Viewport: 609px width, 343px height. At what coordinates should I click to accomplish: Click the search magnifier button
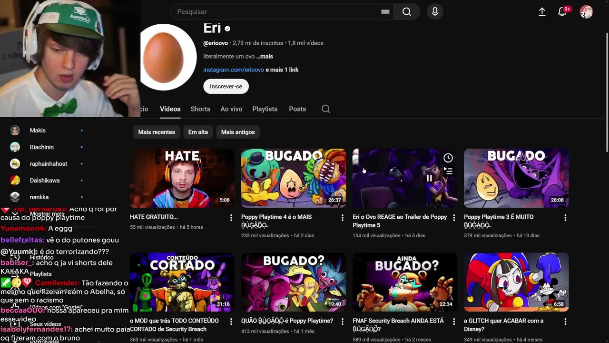[407, 12]
